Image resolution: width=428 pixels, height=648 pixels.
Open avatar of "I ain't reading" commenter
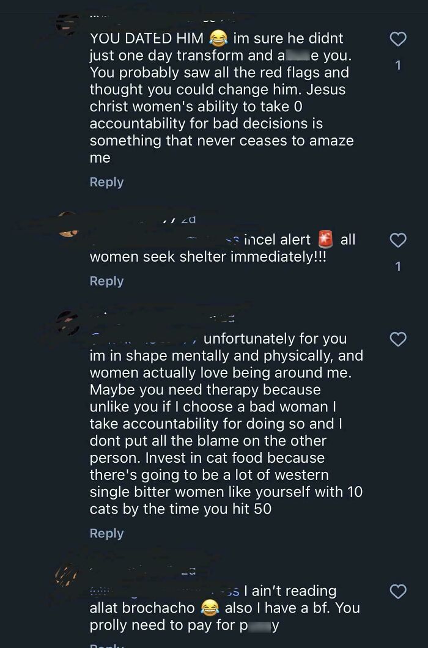pyautogui.click(x=67, y=575)
